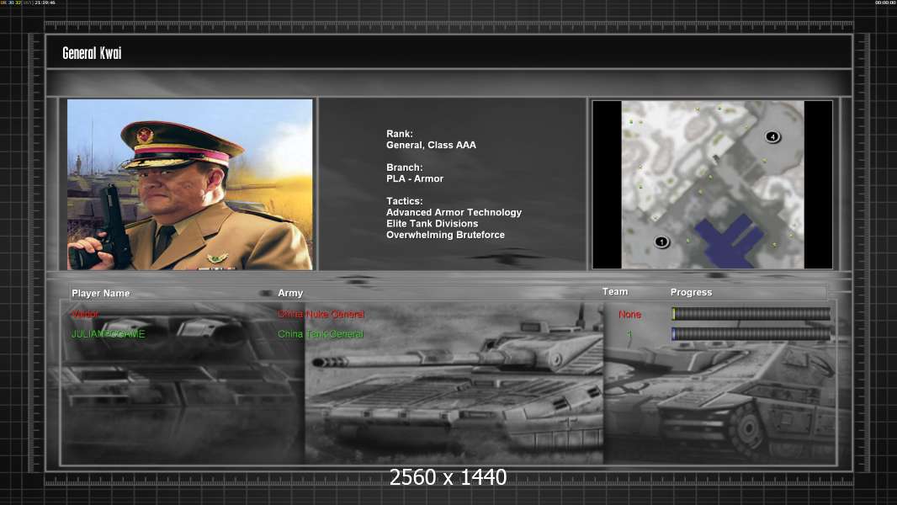Click the 00:00:00 timer at top right
This screenshot has width=897, height=505.
[885, 3]
